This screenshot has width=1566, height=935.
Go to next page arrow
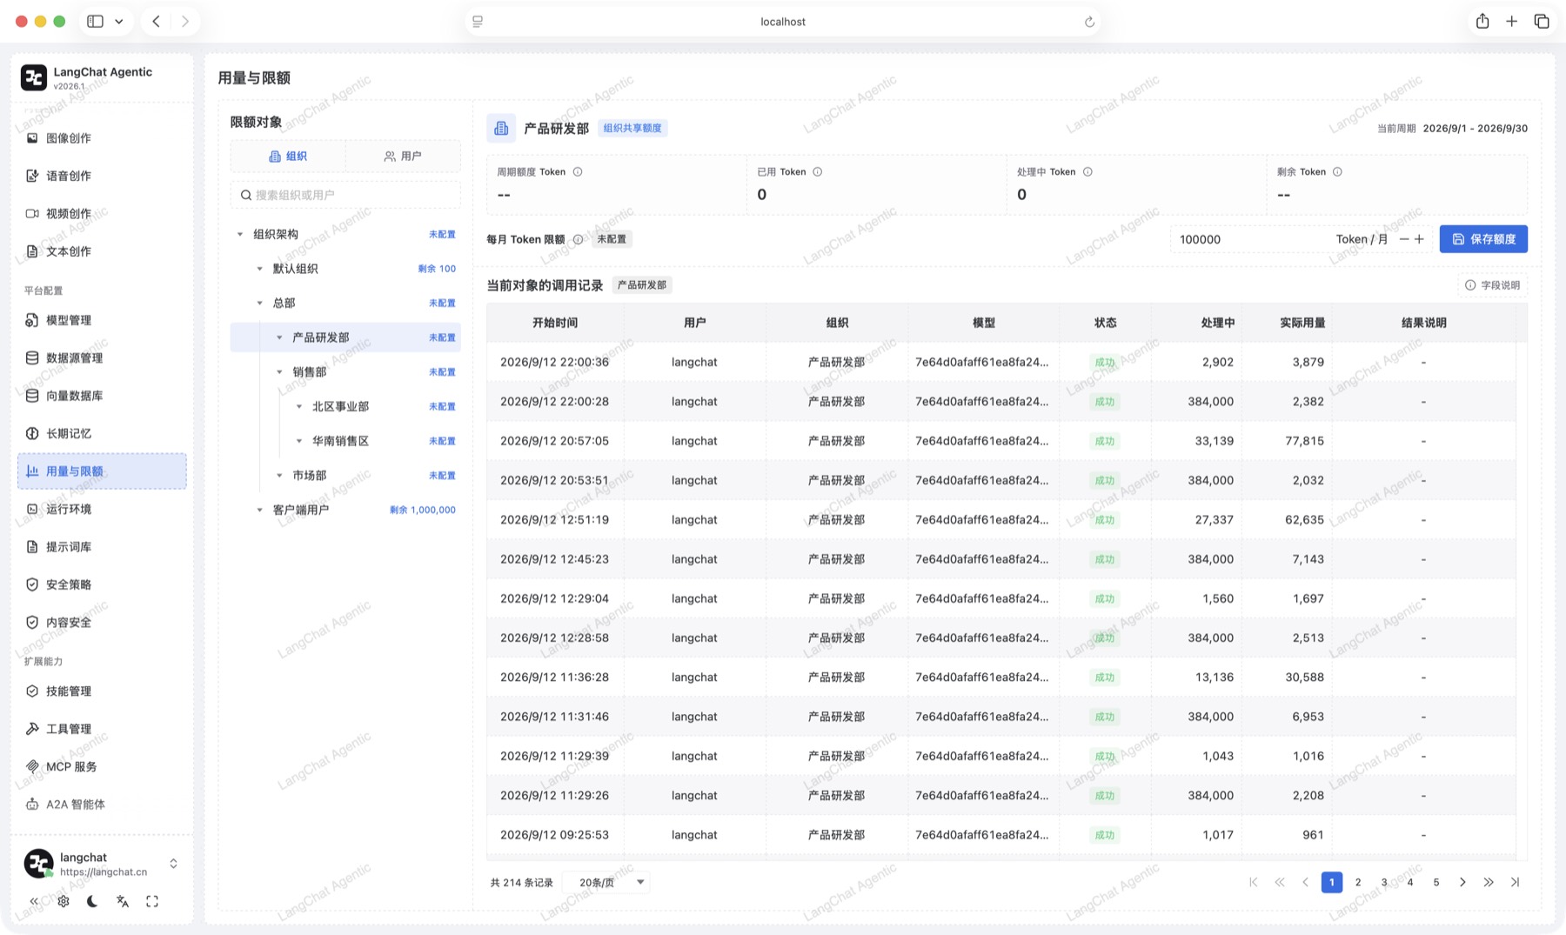click(1462, 882)
